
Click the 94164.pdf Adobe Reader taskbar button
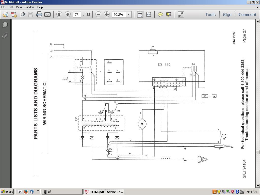[104, 192]
